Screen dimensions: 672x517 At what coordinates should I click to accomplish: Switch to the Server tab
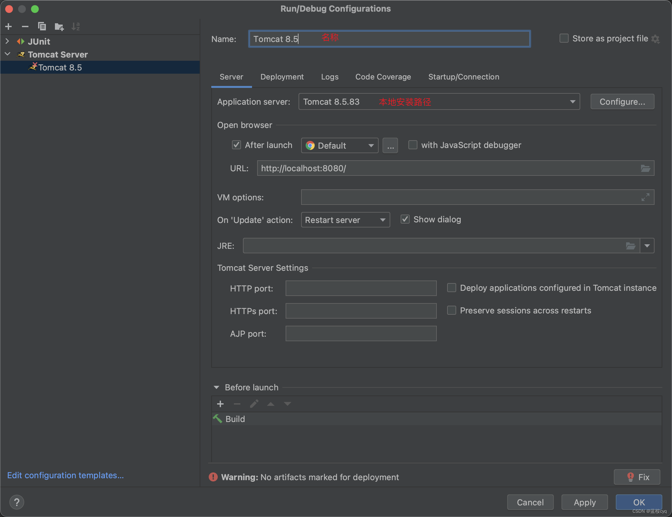pos(231,77)
